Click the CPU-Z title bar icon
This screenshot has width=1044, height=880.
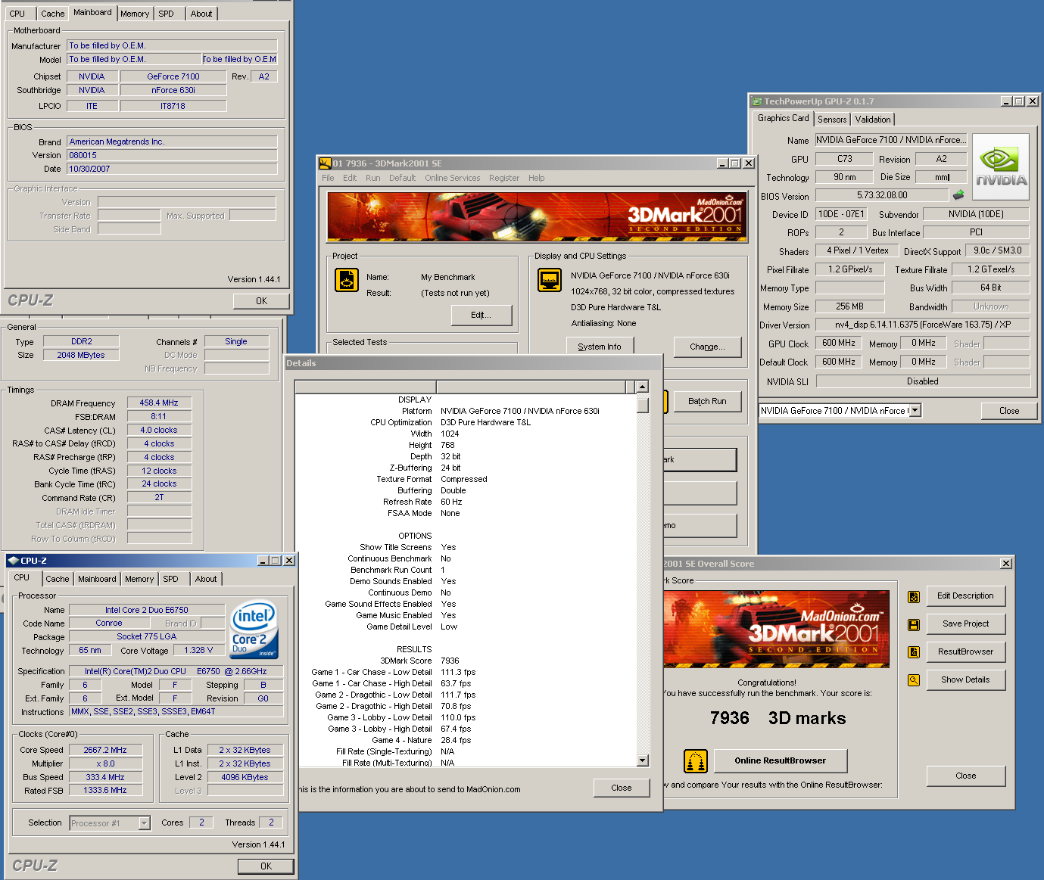pyautogui.click(x=13, y=561)
